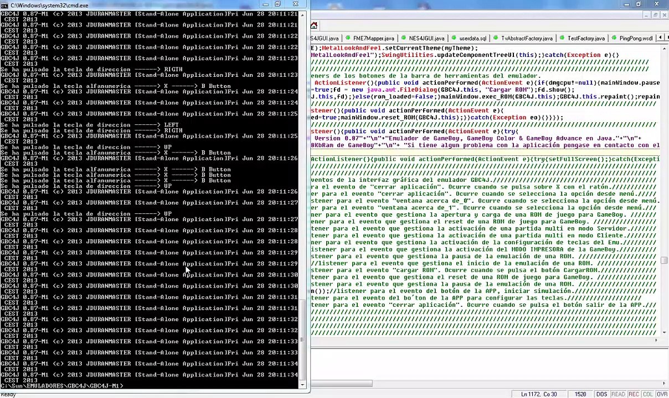Click the green icon on the TestFactory.java tab
Image resolution: width=669 pixels, height=398 pixels.
pos(562,39)
